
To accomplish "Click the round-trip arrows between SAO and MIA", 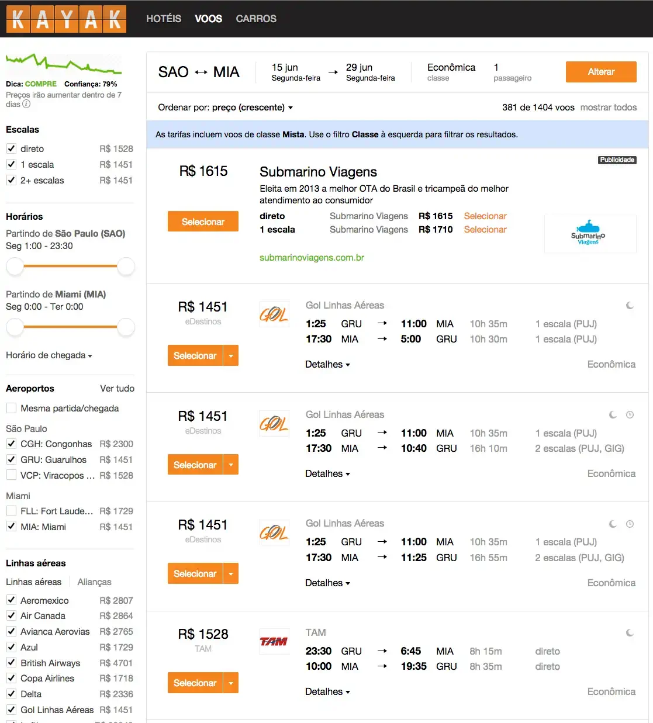I will pos(201,72).
